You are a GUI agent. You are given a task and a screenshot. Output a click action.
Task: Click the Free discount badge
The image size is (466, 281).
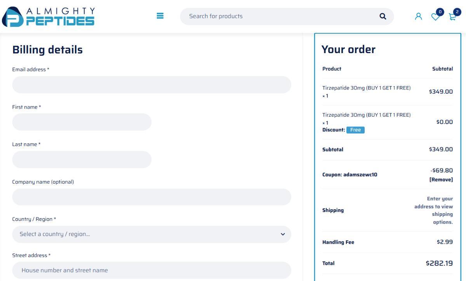pos(355,130)
